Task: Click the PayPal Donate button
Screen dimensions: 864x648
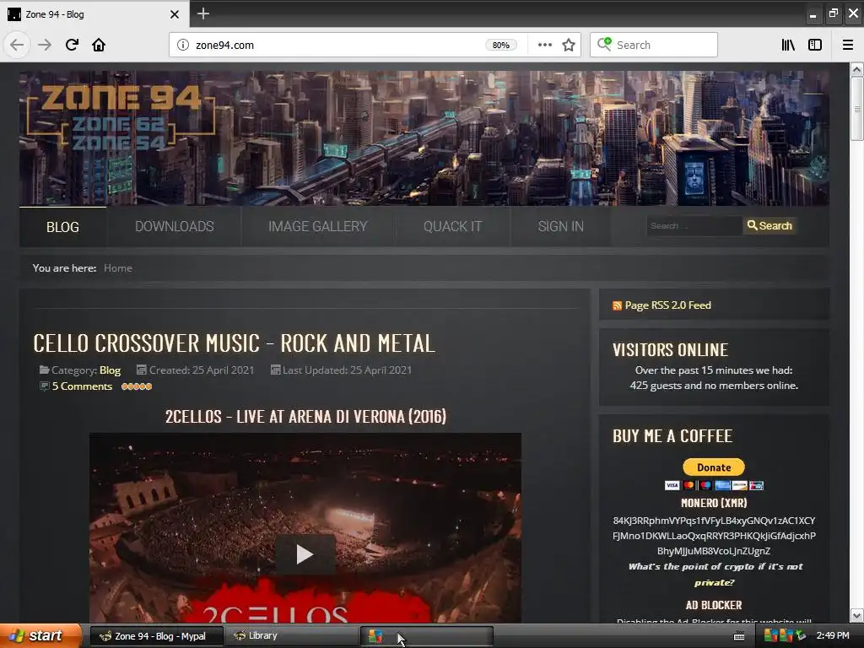Action: tap(714, 467)
